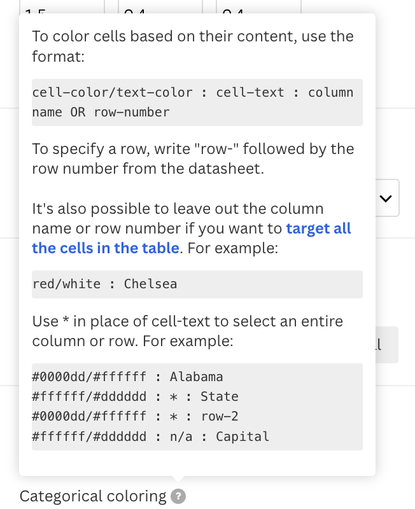
Task: Click the "#ffffff/#dddddd : * : State" line
Action: click(x=135, y=396)
